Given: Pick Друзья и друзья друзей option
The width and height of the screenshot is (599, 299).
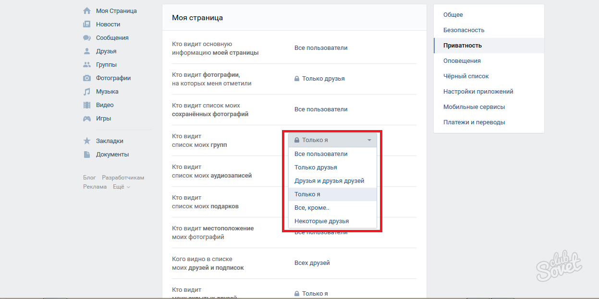Looking at the screenshot, I should (x=329, y=181).
